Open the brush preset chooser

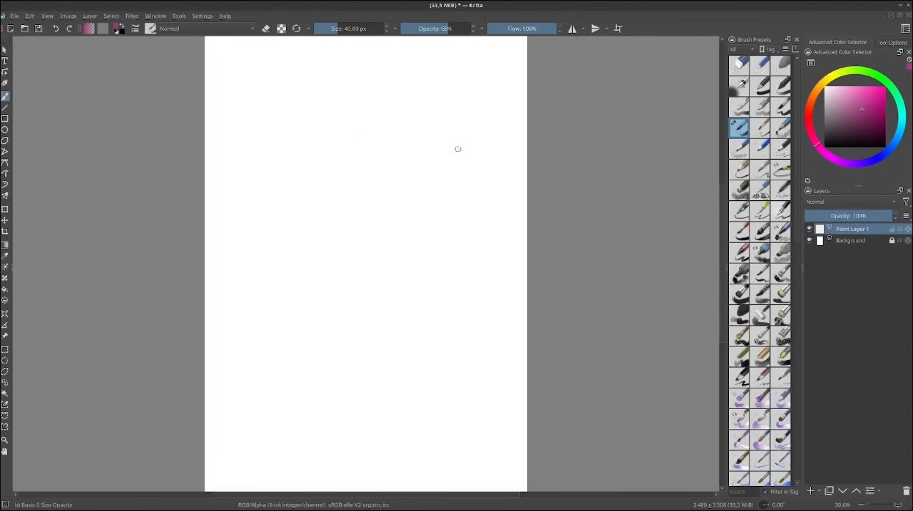[x=151, y=29]
